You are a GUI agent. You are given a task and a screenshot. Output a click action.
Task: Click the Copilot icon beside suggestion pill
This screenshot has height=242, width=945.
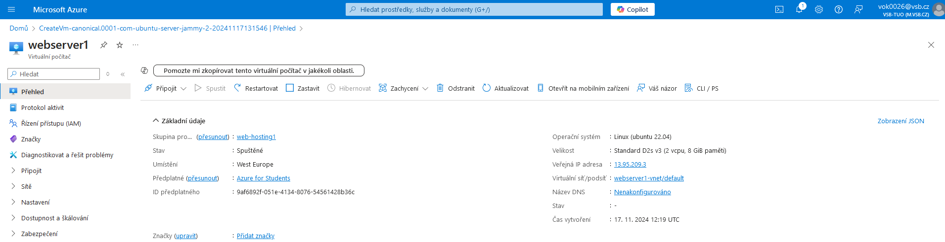point(144,70)
